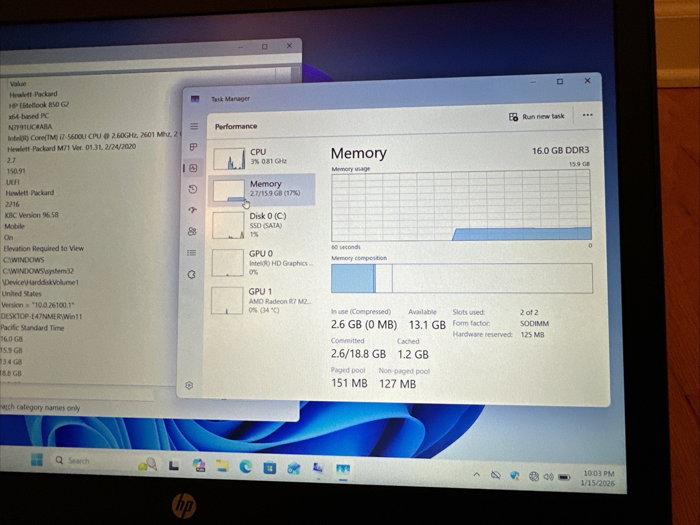The image size is (700, 525).
Task: Go to Processes page in Task Manager sidebar
Action: (x=193, y=147)
